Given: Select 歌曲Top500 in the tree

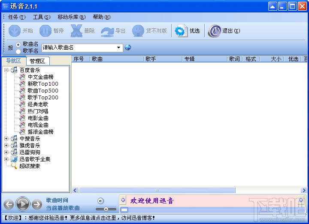Looking at the screenshot, I should click(43, 90).
